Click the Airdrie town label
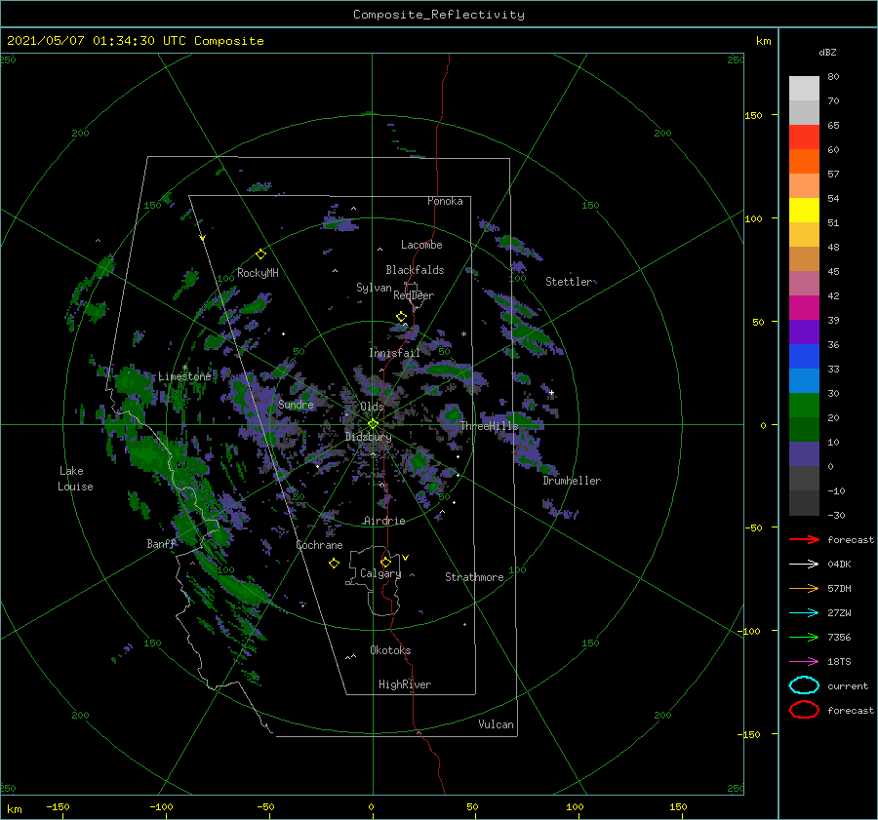This screenshot has width=878, height=820. point(384,521)
